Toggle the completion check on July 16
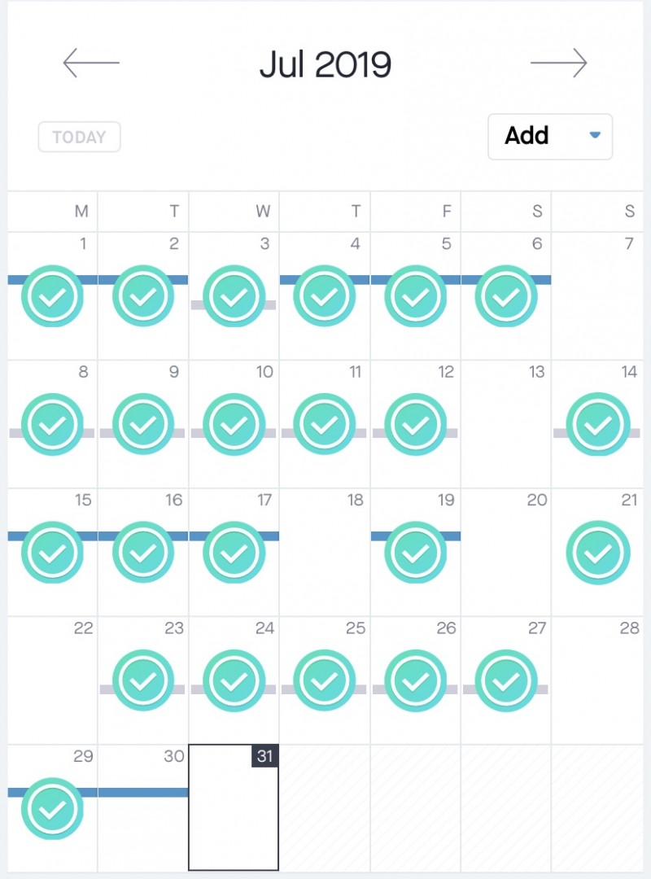Viewport: 651px width, 879px height. click(x=143, y=553)
